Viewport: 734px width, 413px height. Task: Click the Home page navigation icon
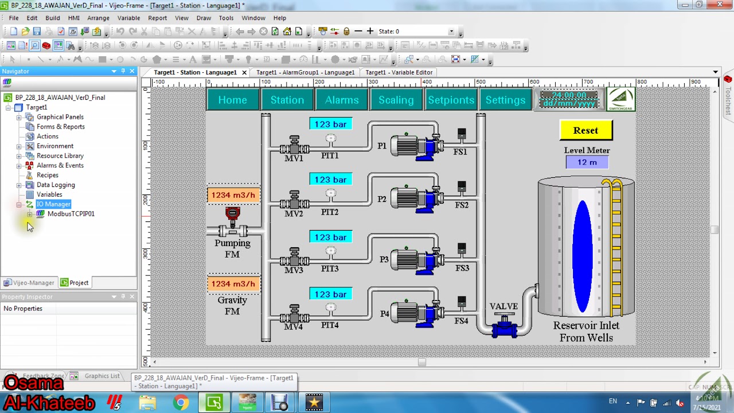pyautogui.click(x=287, y=32)
